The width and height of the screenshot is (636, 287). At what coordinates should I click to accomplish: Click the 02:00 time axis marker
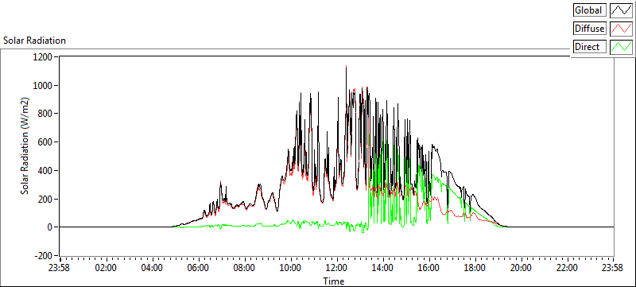[107, 268]
